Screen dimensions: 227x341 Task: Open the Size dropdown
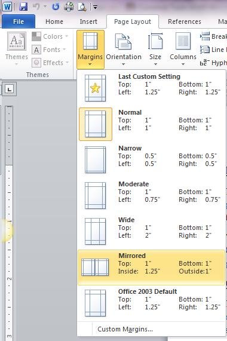coord(155,49)
